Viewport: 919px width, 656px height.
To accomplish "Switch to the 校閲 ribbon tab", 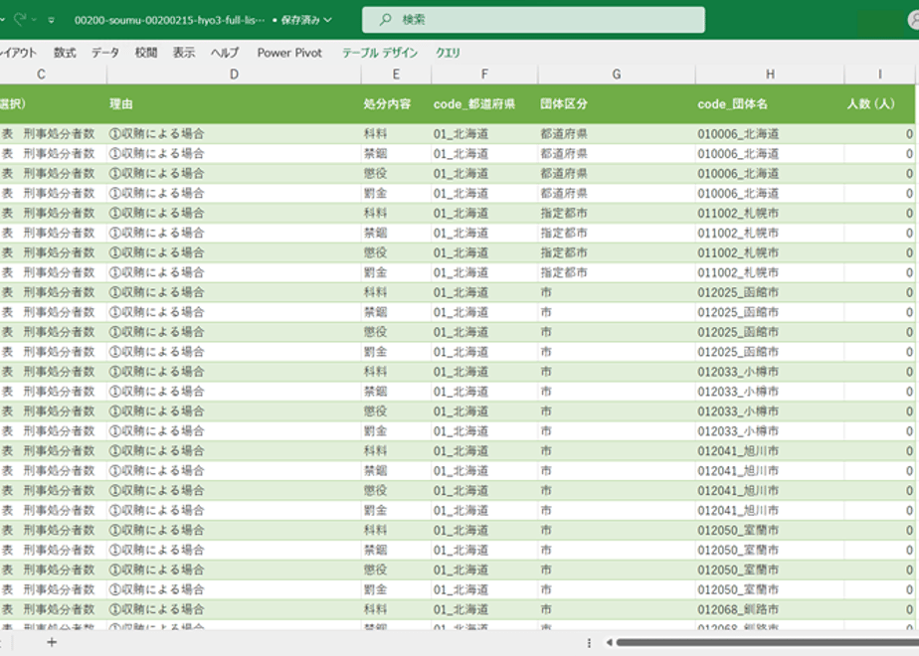I will click(146, 53).
